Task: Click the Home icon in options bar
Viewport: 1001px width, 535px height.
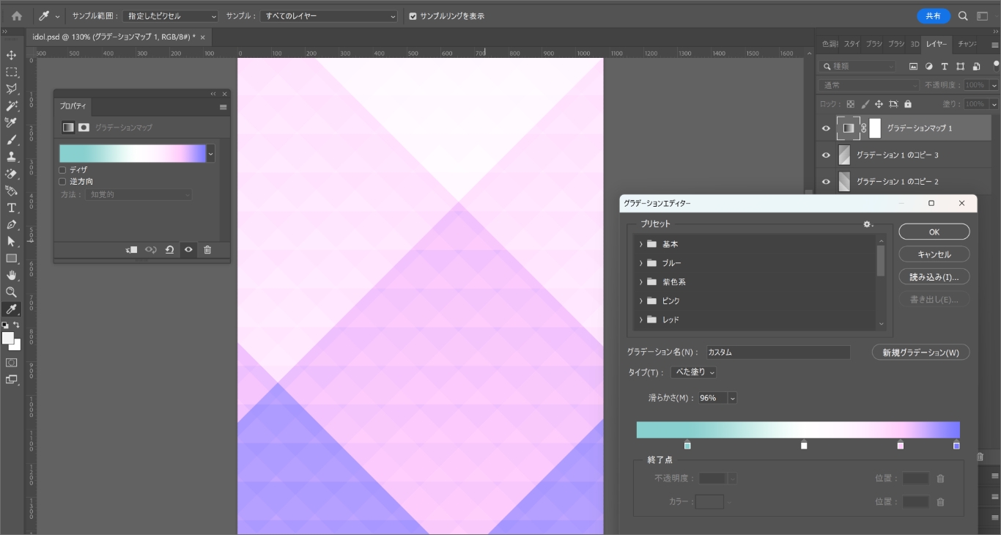Action: coord(16,16)
